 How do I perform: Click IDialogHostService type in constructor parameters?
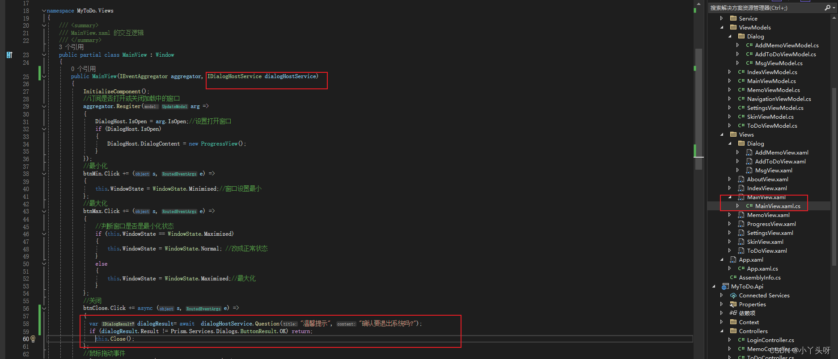pos(234,76)
